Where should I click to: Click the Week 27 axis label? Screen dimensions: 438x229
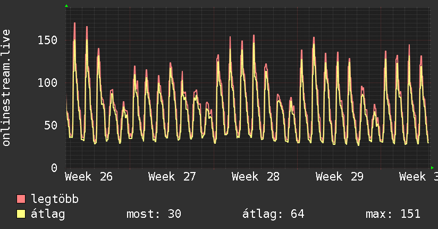click(x=172, y=177)
